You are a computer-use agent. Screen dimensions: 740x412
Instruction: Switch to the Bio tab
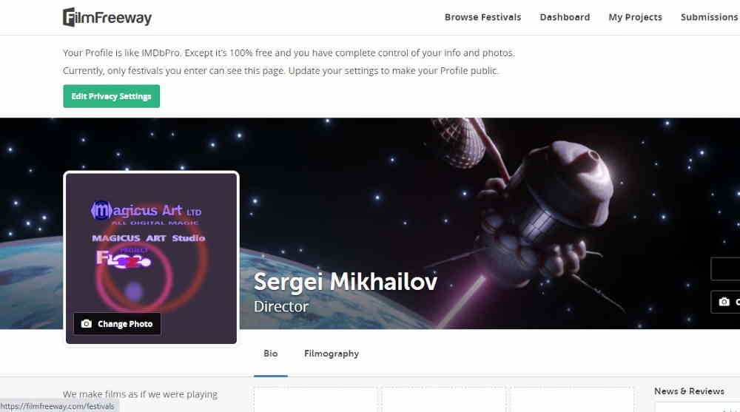click(x=271, y=354)
